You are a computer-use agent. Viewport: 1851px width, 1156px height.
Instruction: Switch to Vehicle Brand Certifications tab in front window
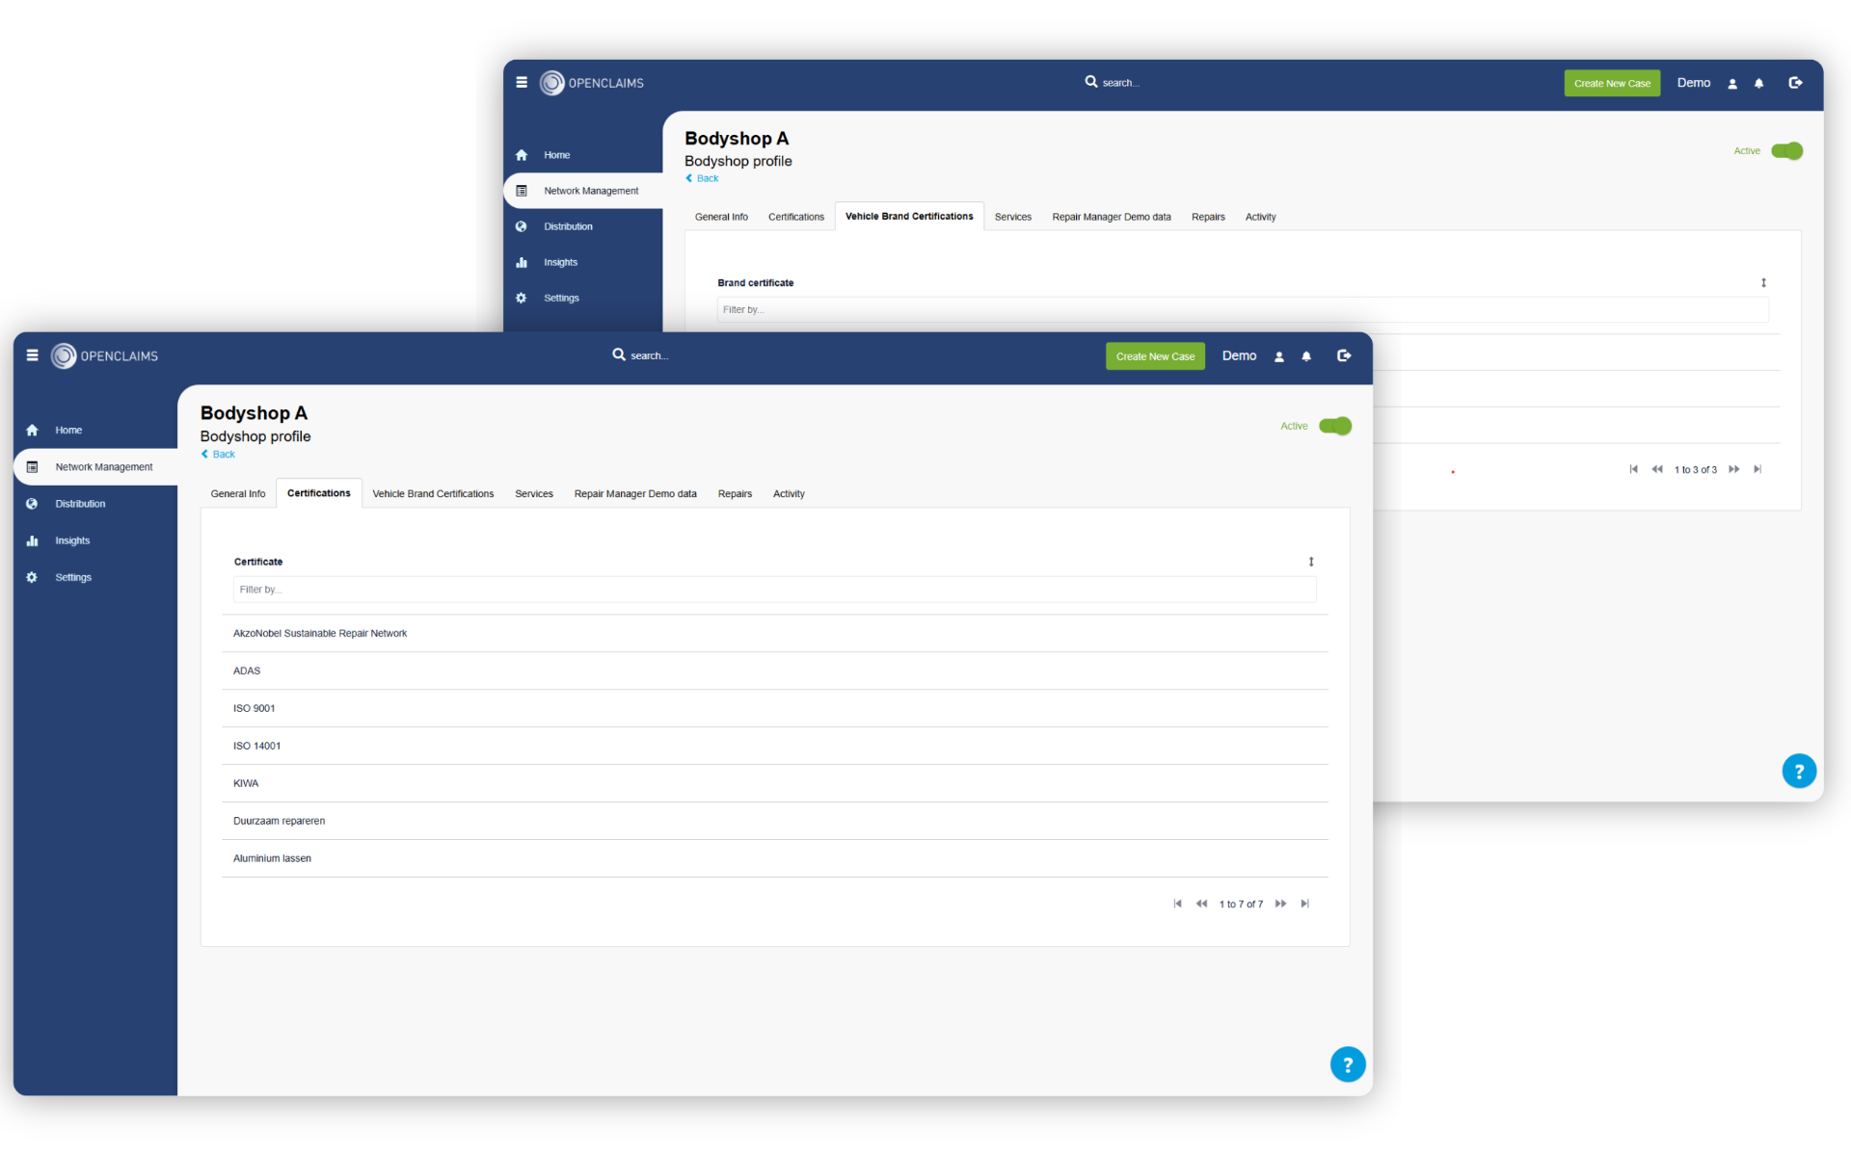tap(433, 494)
